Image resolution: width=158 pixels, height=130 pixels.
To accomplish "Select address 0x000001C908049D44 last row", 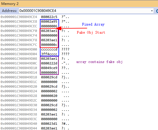I will 19,128.
